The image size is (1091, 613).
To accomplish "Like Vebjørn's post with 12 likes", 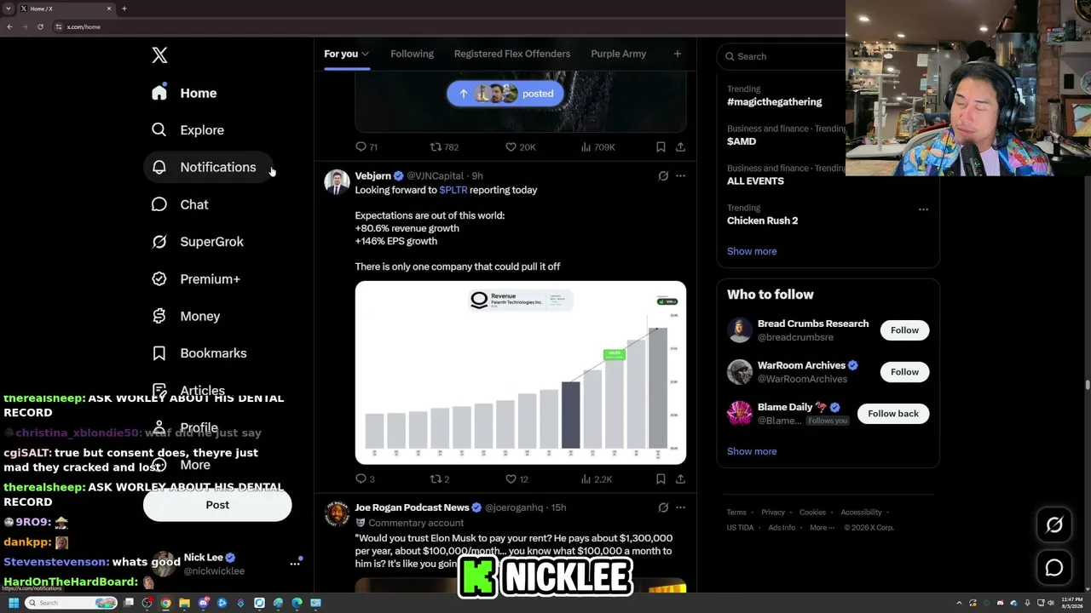I will point(517,478).
